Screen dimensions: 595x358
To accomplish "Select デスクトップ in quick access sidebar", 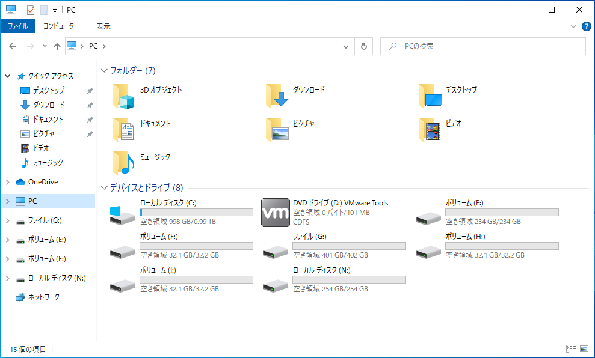I will (49, 91).
